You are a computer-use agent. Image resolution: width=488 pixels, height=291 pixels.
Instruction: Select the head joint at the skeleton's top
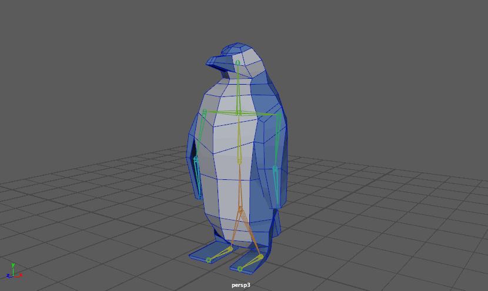point(238,63)
